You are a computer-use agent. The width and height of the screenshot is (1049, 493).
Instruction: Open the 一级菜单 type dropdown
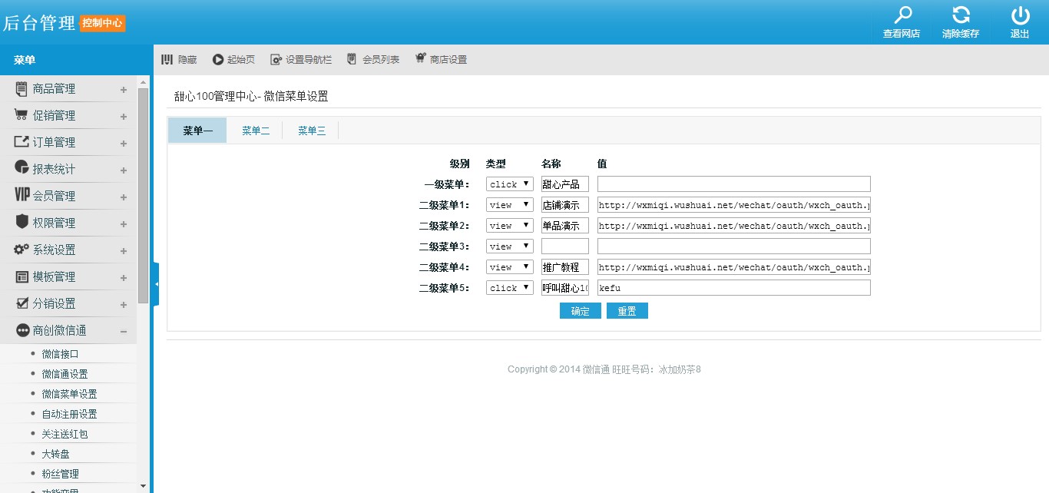(x=510, y=184)
